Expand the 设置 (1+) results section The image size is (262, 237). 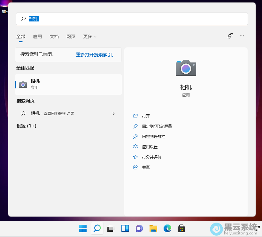tap(26, 126)
